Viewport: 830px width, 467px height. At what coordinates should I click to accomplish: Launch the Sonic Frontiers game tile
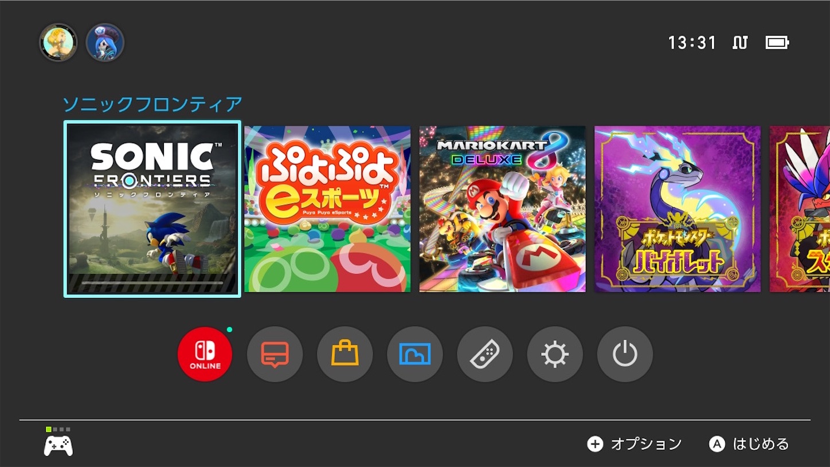(x=152, y=209)
